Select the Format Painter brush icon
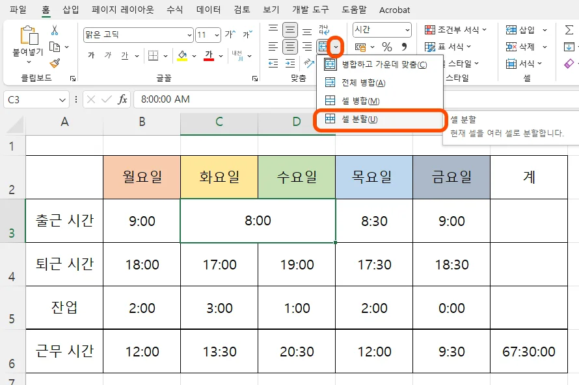579x385 pixels. [55, 63]
